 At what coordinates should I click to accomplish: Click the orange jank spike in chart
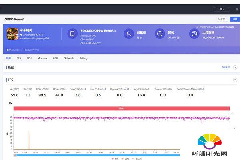tap(29, 140)
